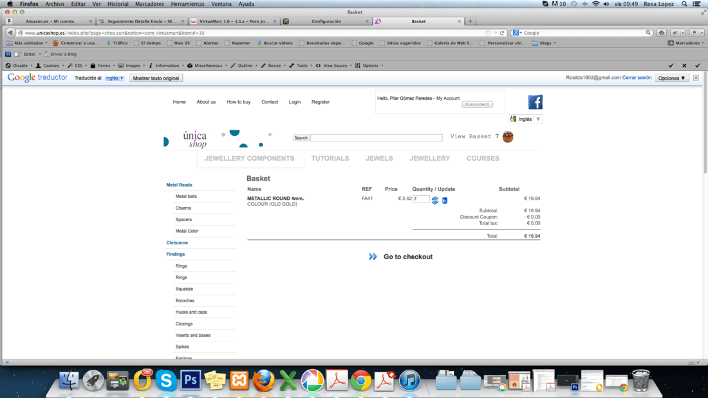Screen dimensions: 708x398
Task: Open the Marcadores menu in menu bar
Action: tap(149, 4)
